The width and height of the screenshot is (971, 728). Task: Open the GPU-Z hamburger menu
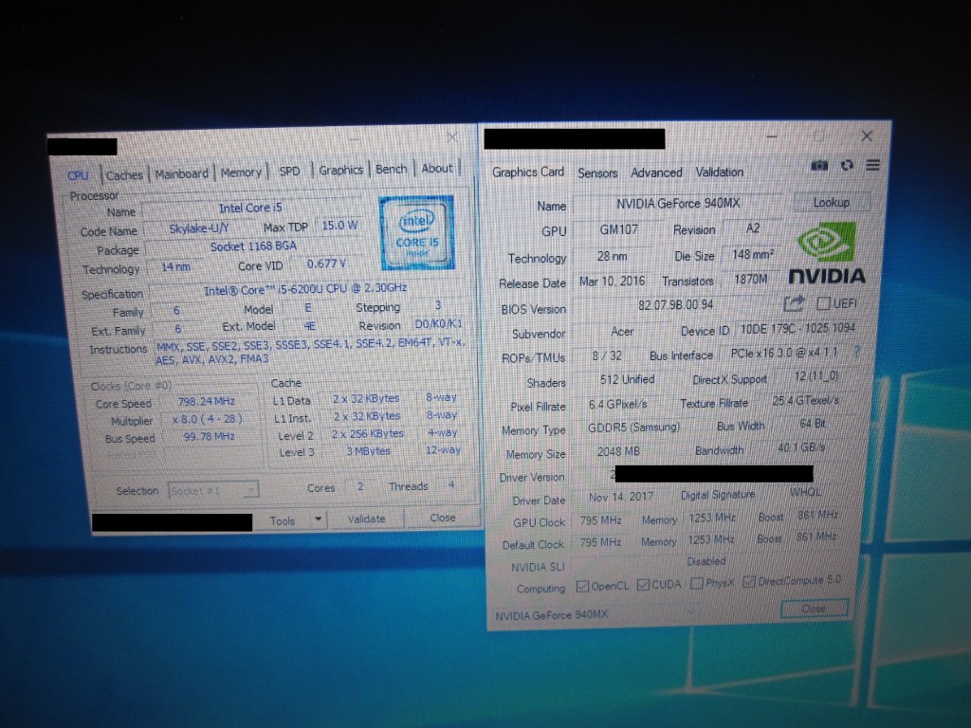(872, 165)
